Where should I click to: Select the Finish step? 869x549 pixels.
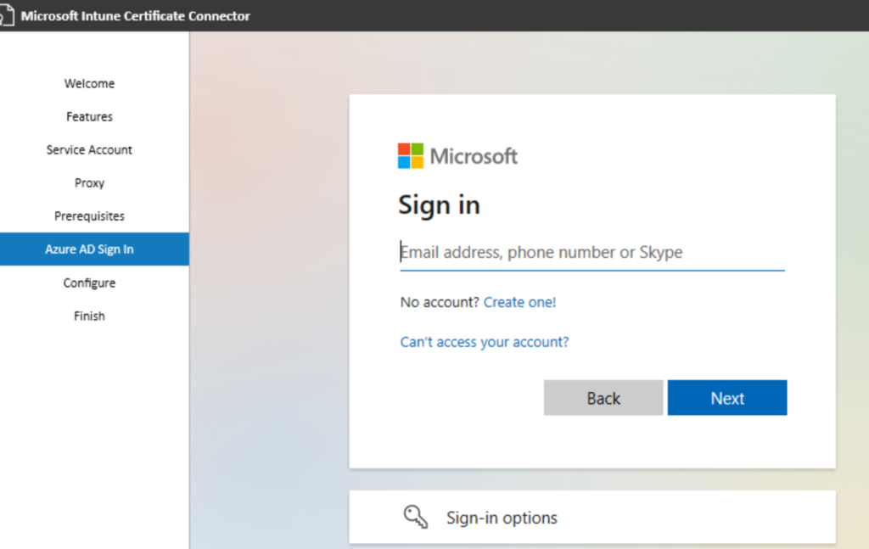pyautogui.click(x=89, y=316)
